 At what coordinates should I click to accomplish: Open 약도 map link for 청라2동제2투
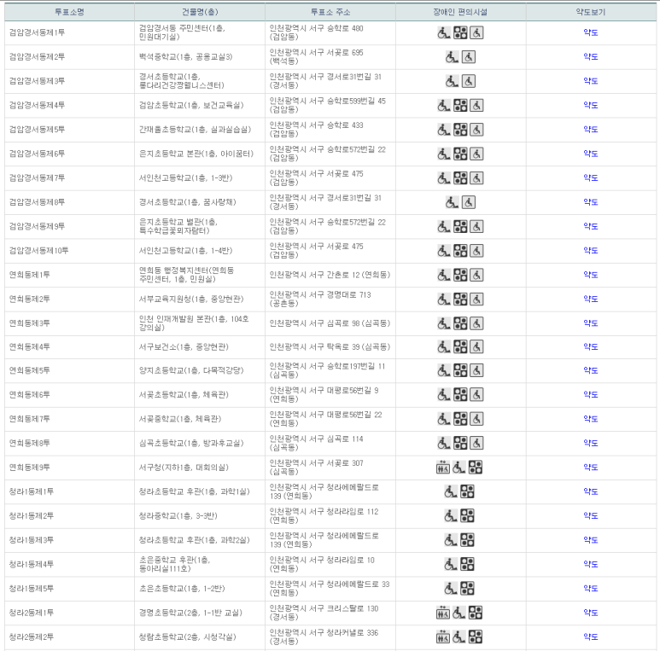(591, 636)
